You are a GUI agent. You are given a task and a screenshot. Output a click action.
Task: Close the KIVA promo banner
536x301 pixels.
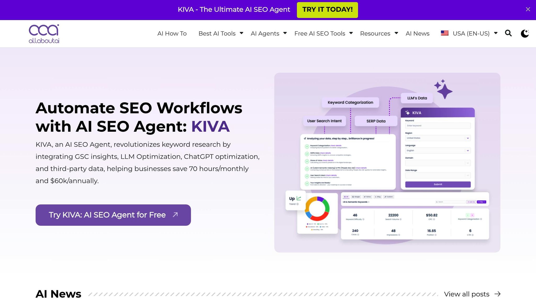point(528,9)
